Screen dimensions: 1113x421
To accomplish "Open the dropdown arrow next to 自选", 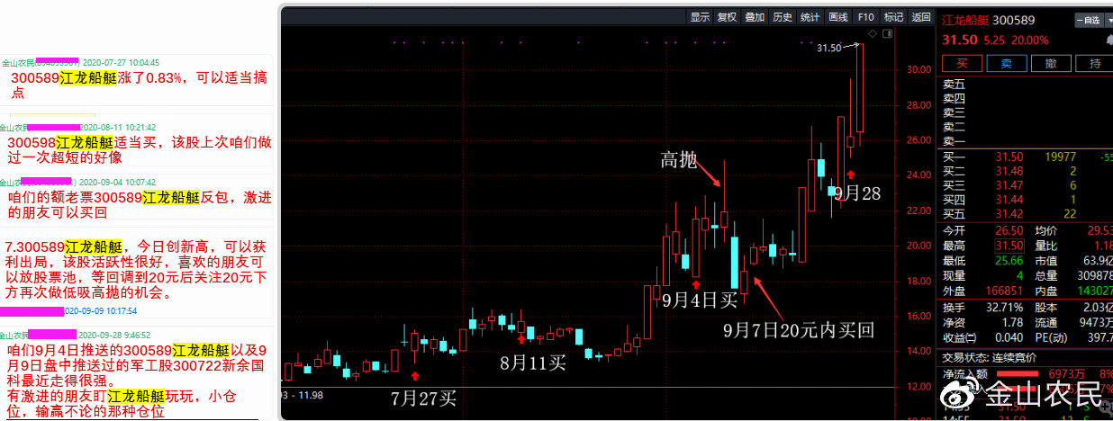I will click(x=1108, y=20).
